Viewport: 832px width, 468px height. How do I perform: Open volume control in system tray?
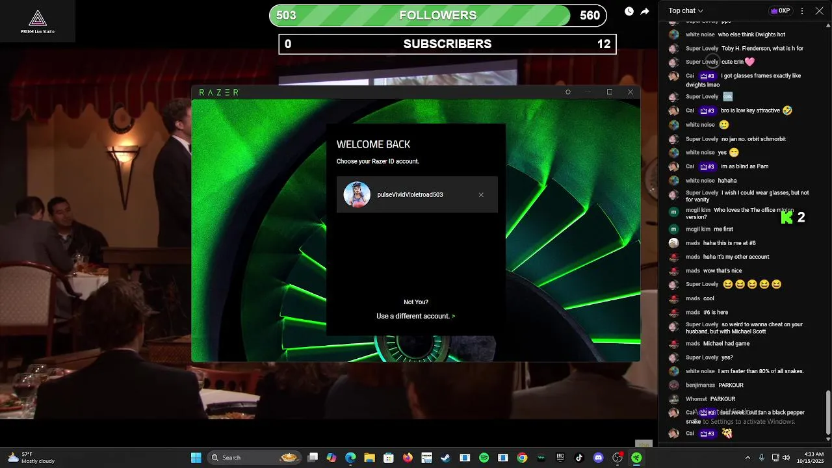tap(786, 458)
